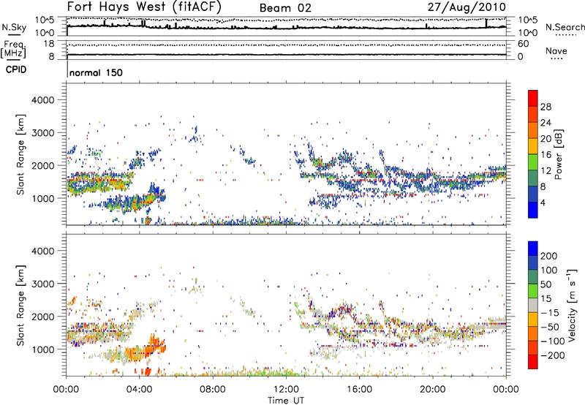The height and width of the screenshot is (405, 585).
Task: Click the 'CPID' label
Action: [x=16, y=69]
